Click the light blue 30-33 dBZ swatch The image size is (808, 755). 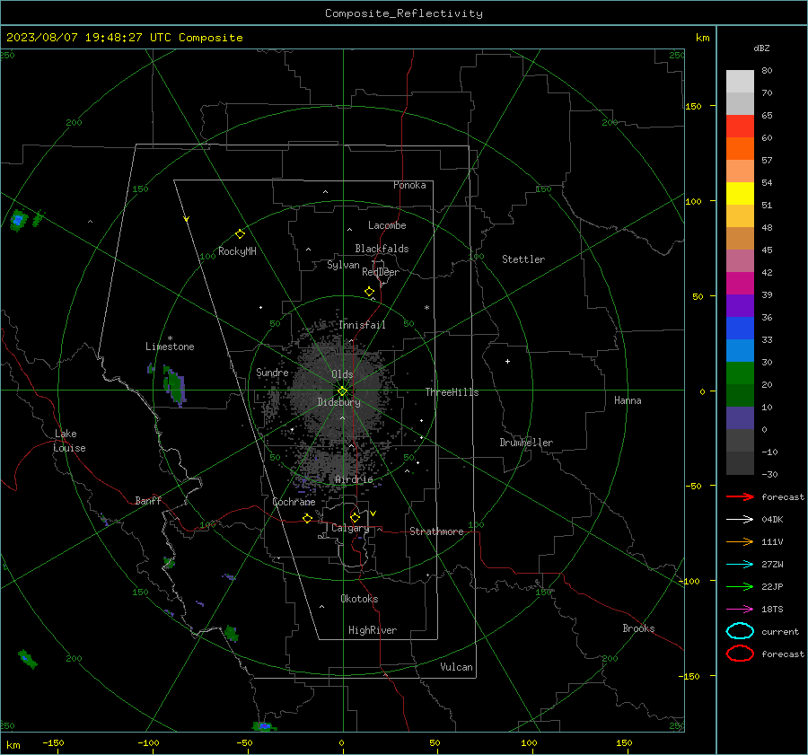(x=740, y=350)
